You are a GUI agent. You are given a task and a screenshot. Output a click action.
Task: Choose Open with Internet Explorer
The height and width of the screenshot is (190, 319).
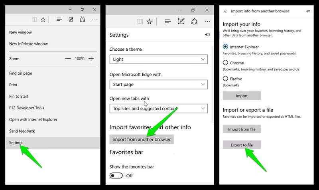pos(53,119)
